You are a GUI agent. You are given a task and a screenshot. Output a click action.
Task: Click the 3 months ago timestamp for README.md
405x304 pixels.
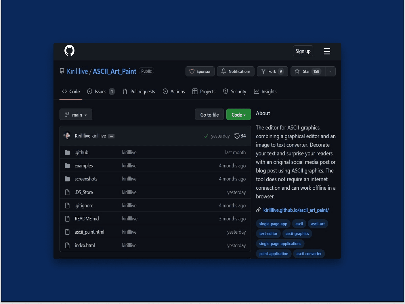coord(232,219)
